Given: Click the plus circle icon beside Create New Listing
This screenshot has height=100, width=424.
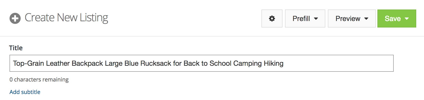Looking at the screenshot, I should pyautogui.click(x=15, y=18).
